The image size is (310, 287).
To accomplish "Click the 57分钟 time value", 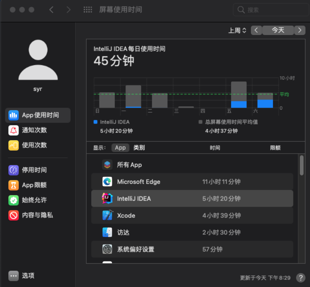I will click(x=212, y=249).
